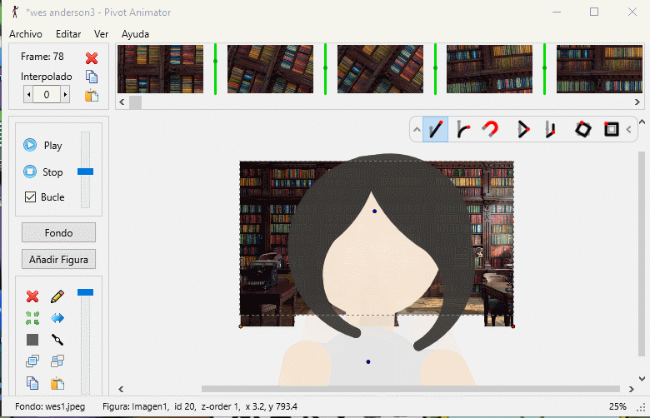
Task: Click the 25% zoom indicator
Action: 617,406
